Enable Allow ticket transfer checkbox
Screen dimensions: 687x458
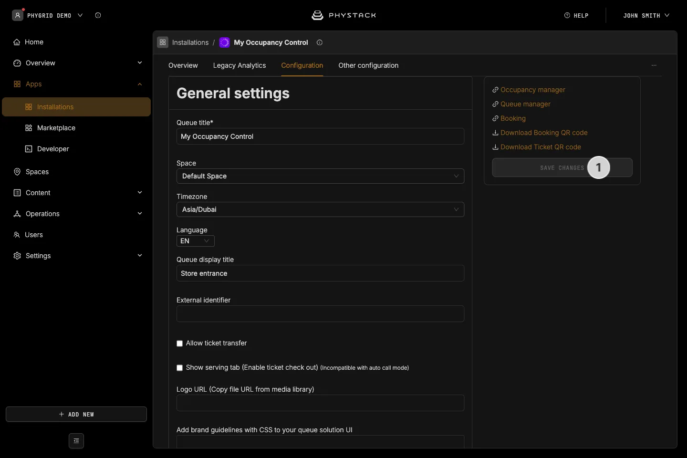(x=180, y=343)
